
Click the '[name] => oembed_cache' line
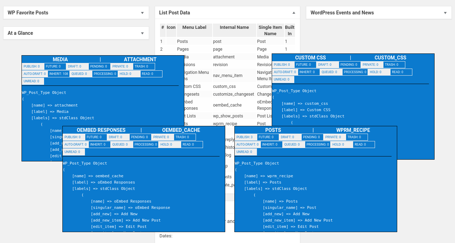pos(98,176)
